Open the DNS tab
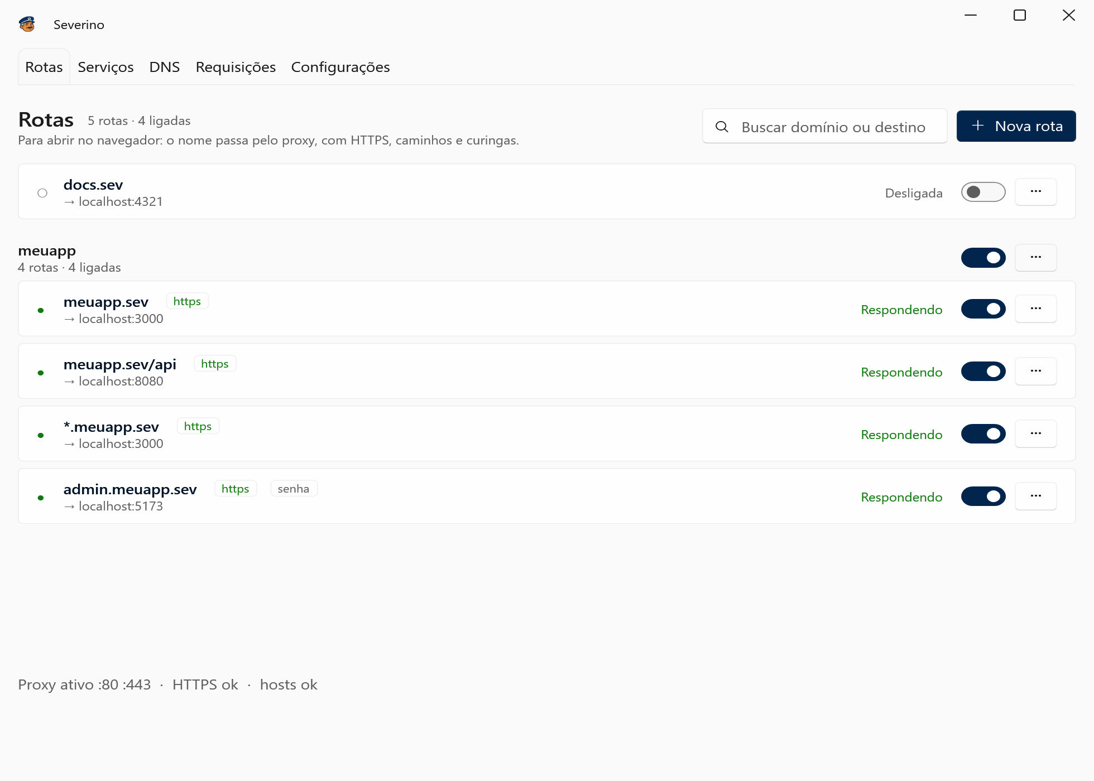The height and width of the screenshot is (781, 1094). point(165,67)
